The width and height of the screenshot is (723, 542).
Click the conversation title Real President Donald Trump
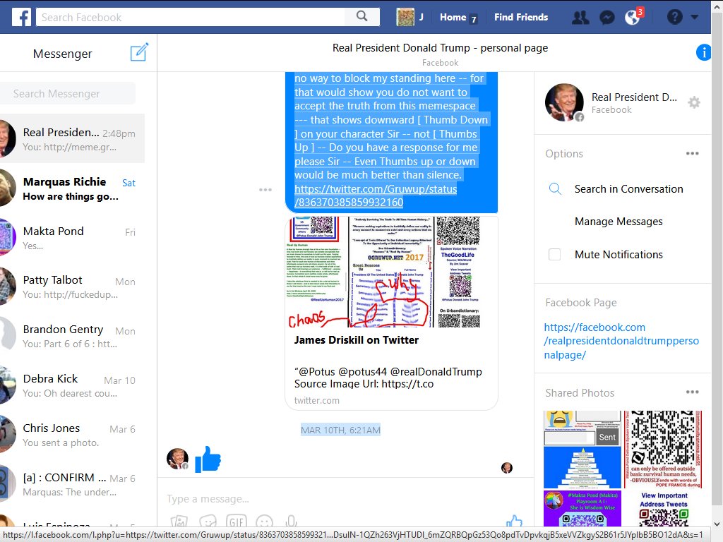(440, 48)
